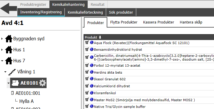Viewport: 214px width, 109px height.
Task: Select product Kalciumklorid dihydrat
Action: click(x=112, y=86)
